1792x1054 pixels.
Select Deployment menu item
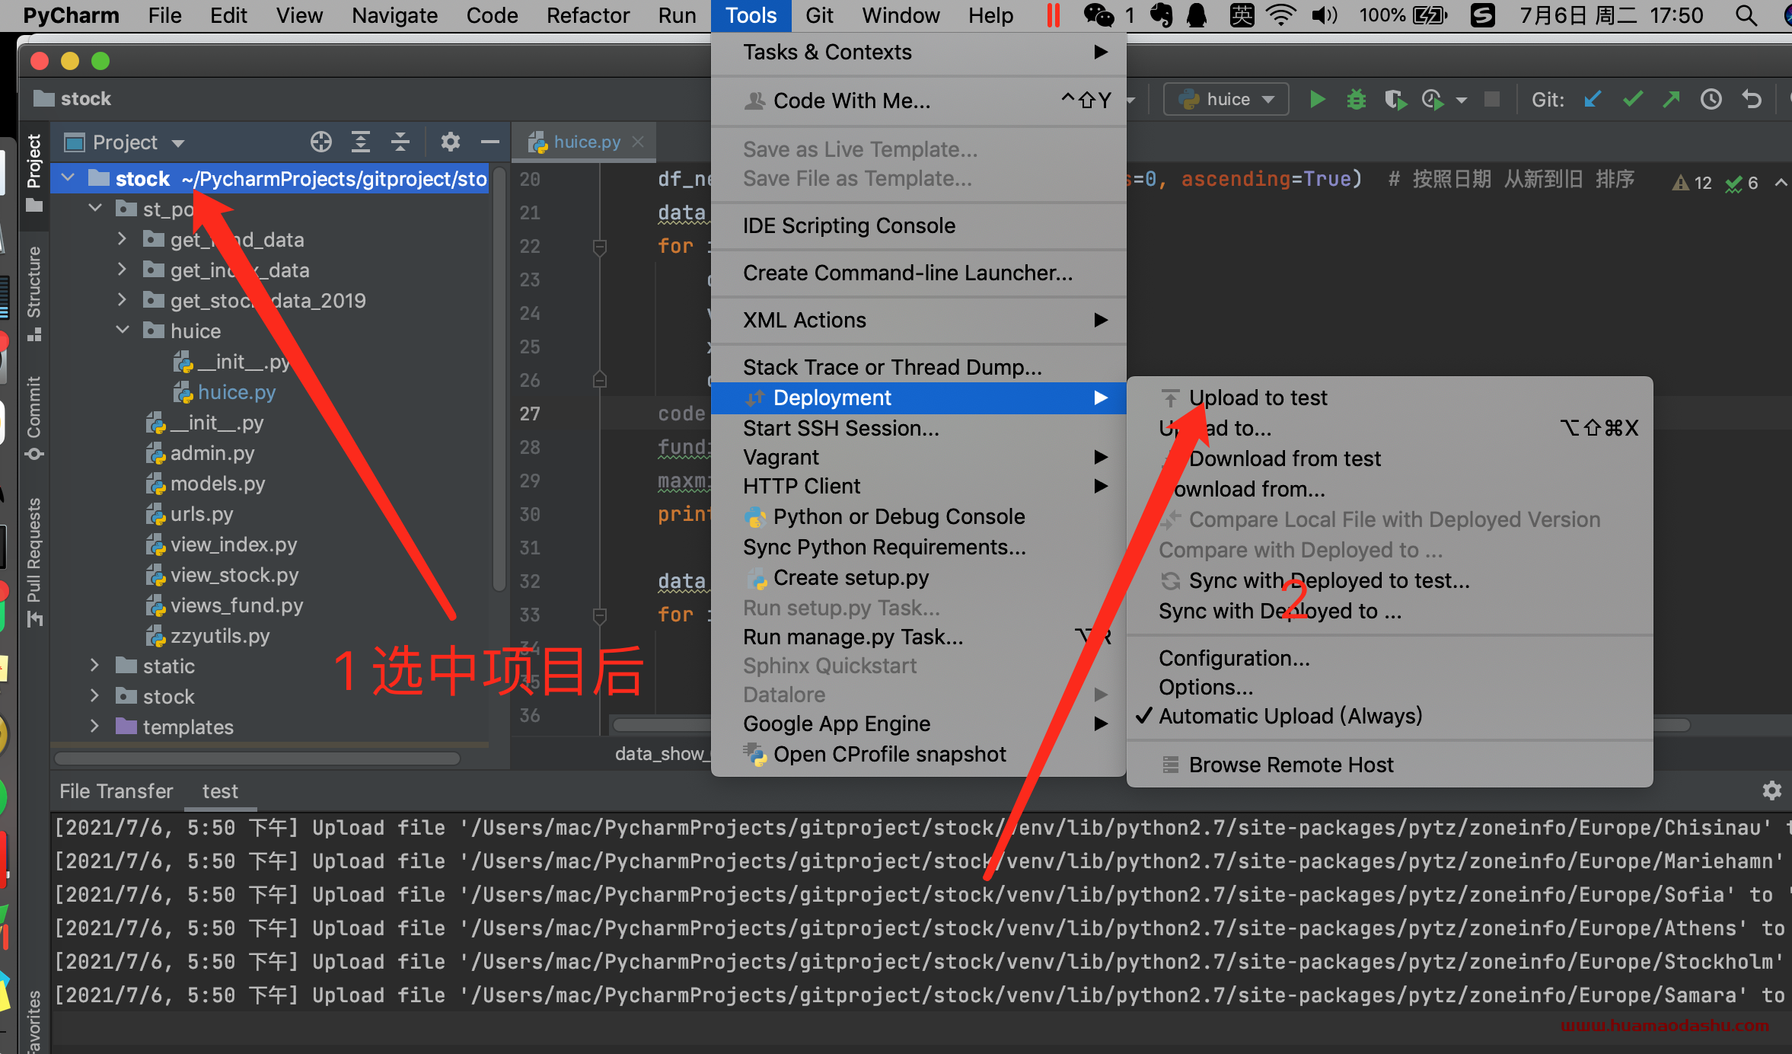[918, 398]
